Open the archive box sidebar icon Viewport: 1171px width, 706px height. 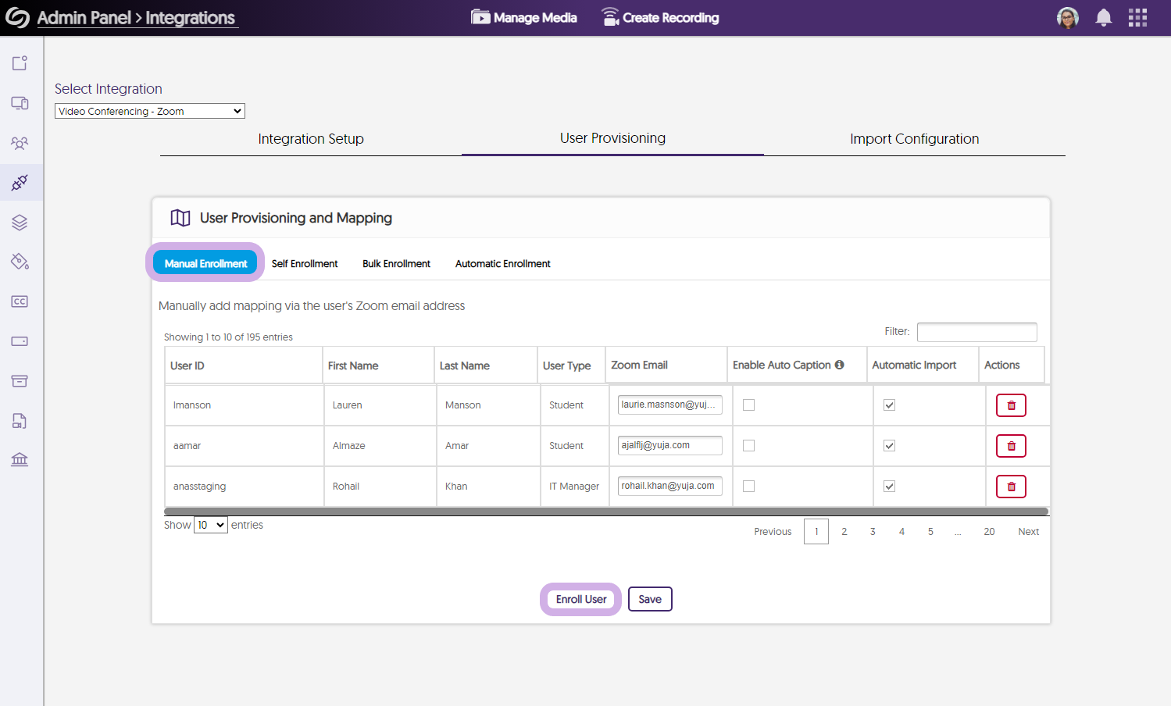(20, 381)
